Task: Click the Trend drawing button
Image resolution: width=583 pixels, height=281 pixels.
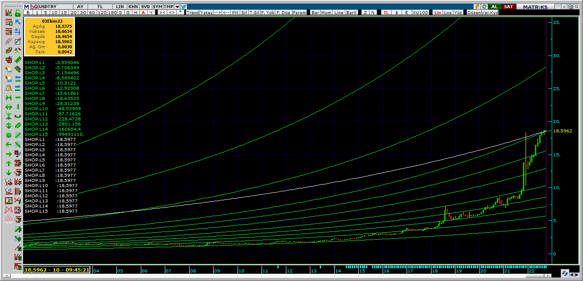Action: 193,13
